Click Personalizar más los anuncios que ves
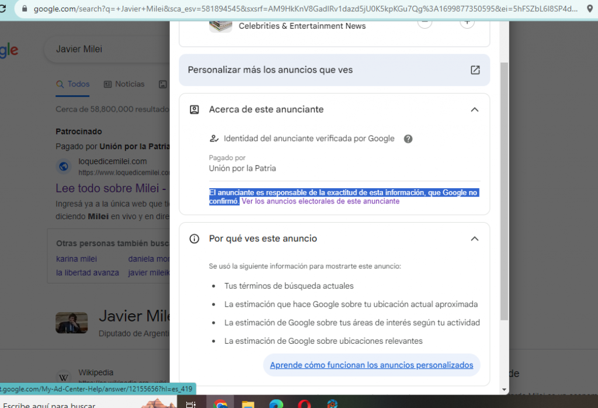The width and height of the screenshot is (598, 408). [x=270, y=70]
